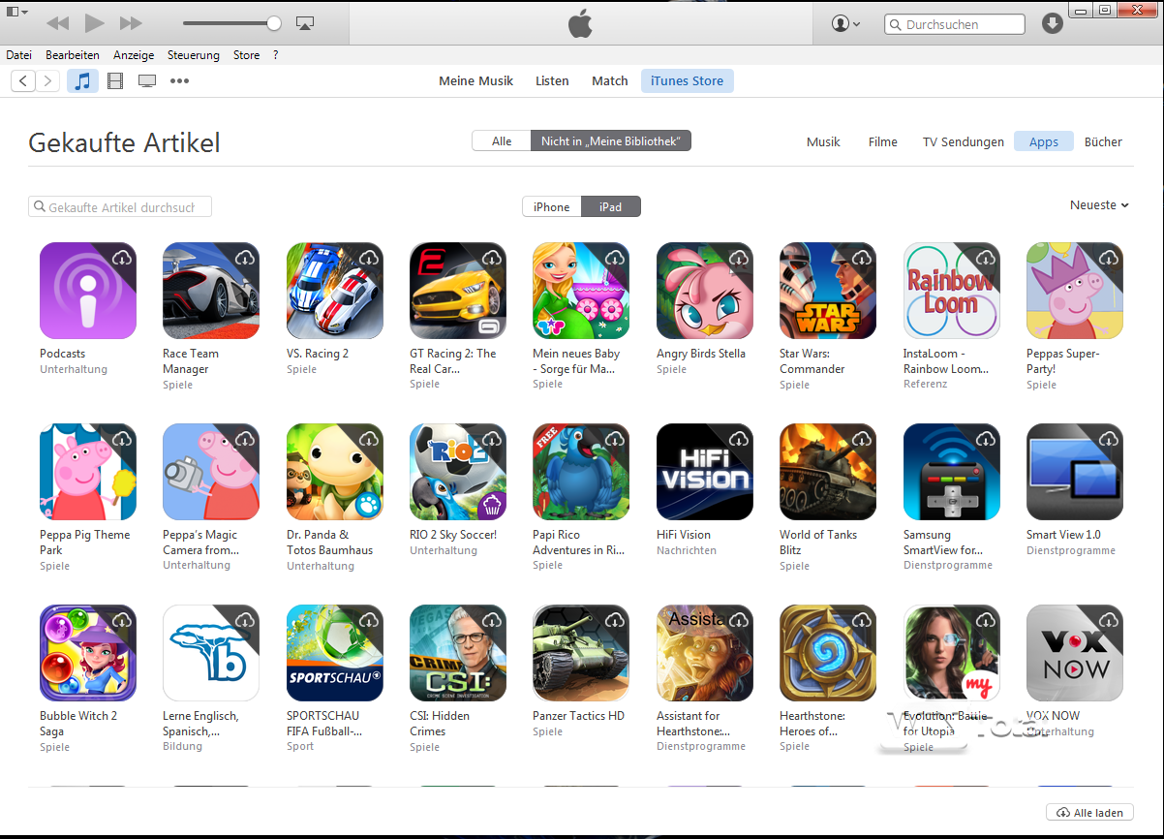Open the TV shows monitor icon
Viewport: 1164px width, 839px height.
(x=147, y=80)
